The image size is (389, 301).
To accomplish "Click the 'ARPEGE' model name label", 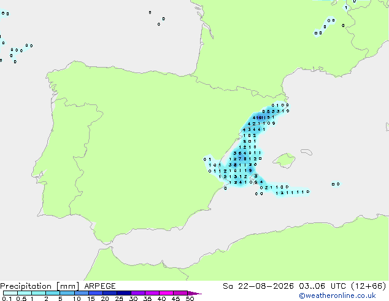I will click(100, 286).
